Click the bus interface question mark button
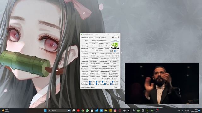This screenshot has width=202, height=113. tap(118, 56)
